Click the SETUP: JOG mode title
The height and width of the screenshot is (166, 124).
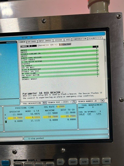(27, 37)
